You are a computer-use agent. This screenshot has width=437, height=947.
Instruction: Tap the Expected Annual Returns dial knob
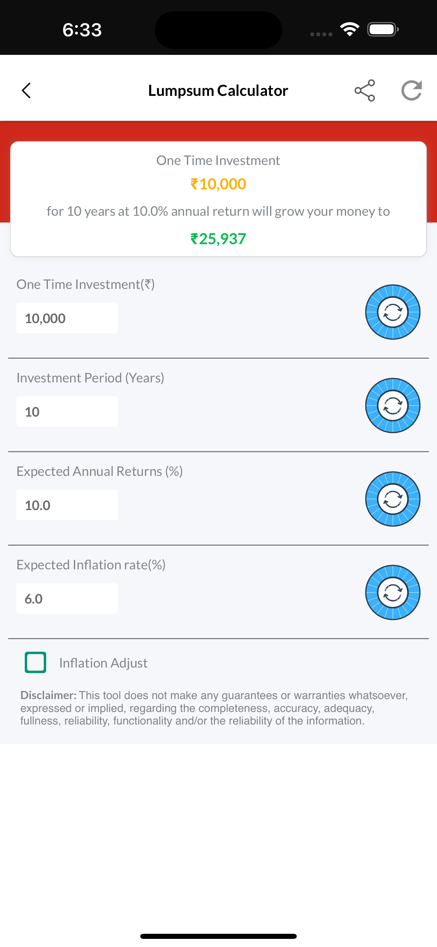tap(393, 499)
